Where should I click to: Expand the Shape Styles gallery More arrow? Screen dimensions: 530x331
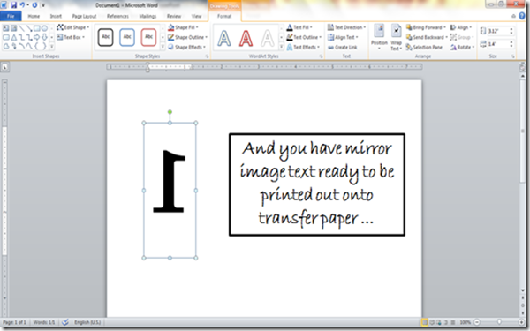coord(163,47)
